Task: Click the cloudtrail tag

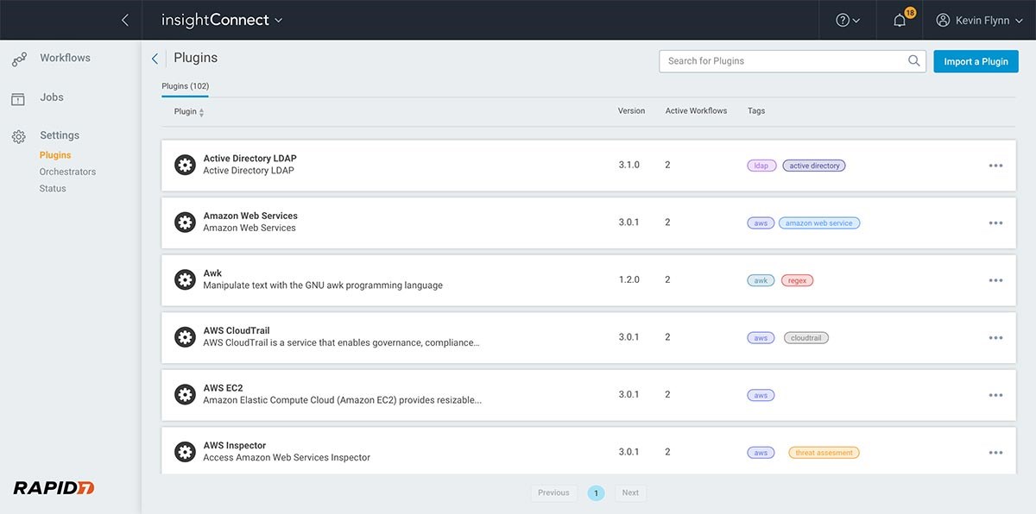Action: click(806, 338)
